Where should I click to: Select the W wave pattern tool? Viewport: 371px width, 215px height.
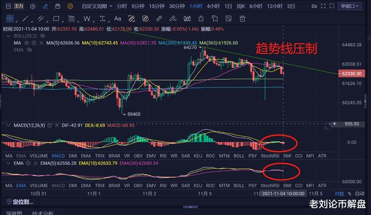pyautogui.click(x=87, y=18)
